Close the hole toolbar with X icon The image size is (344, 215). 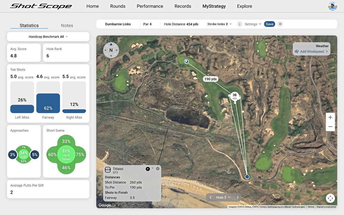pos(280,24)
